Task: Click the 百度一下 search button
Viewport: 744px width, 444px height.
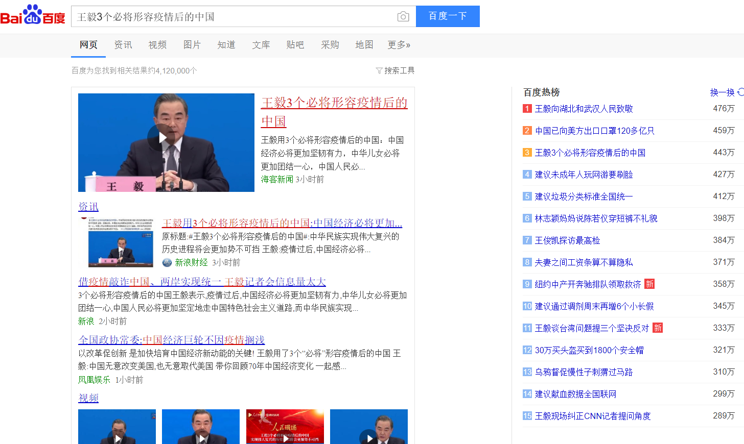Action: [448, 16]
